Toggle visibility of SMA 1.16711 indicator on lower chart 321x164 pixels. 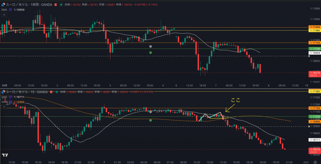(x=10, y=97)
